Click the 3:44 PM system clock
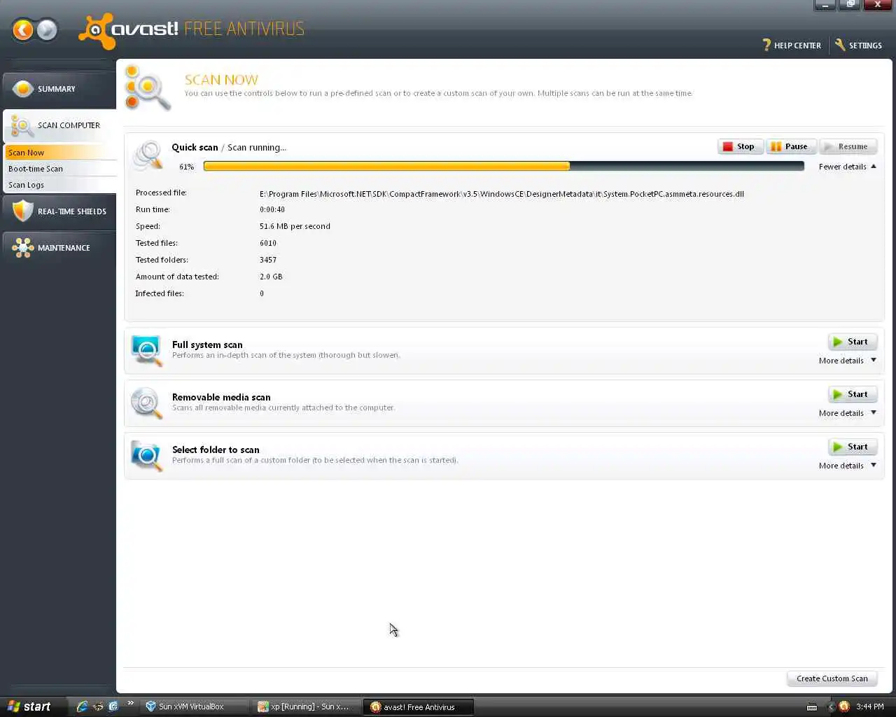The image size is (896, 717). (870, 706)
